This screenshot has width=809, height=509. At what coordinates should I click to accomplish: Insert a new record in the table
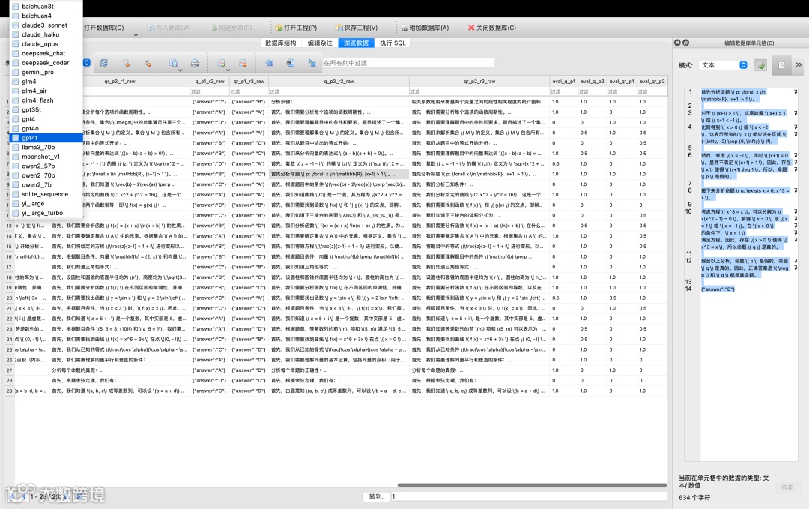pos(221,63)
